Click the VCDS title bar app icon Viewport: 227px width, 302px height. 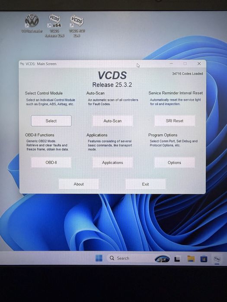(22, 64)
